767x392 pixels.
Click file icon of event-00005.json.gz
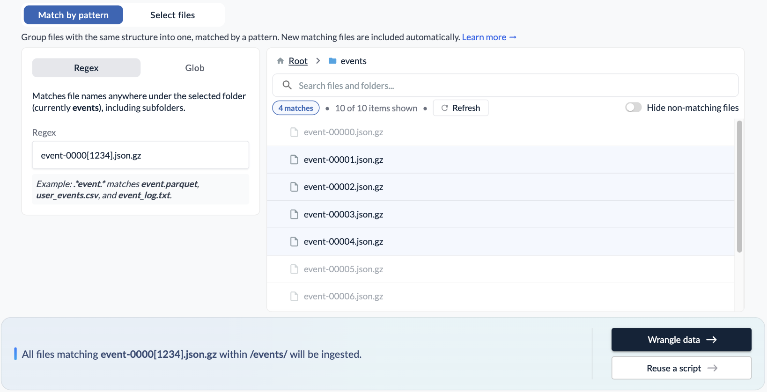(294, 269)
